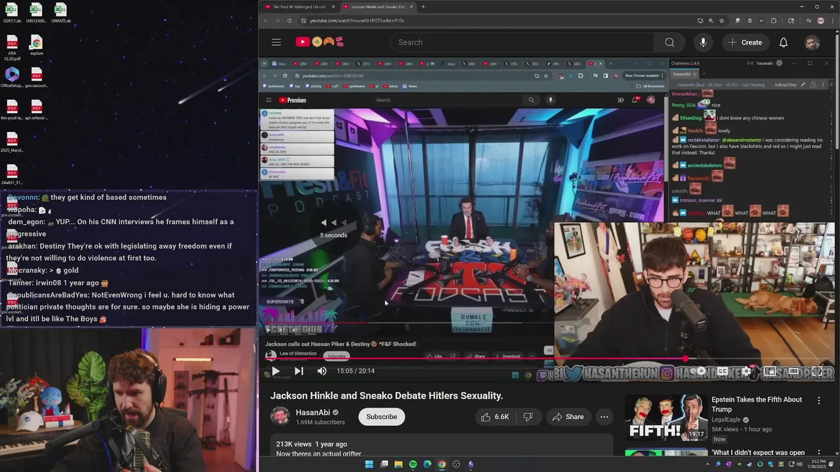Open the OfficeSetup desktop icon

[x=12, y=77]
